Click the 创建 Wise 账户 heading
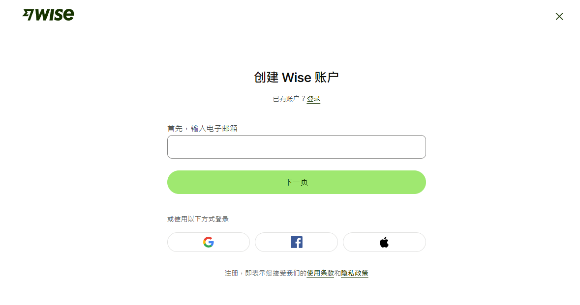This screenshot has height=305, width=580. pyautogui.click(x=296, y=77)
